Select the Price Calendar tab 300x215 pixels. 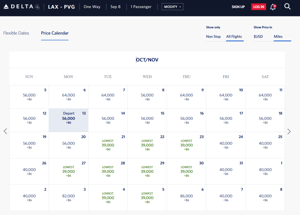click(55, 33)
